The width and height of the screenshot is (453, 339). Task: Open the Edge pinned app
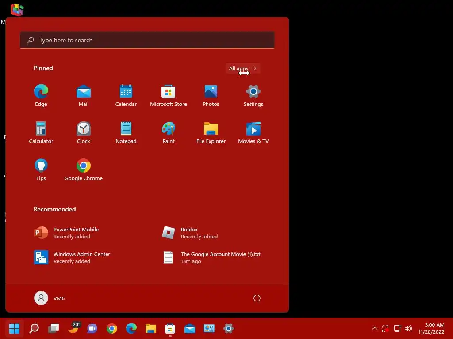[41, 96]
